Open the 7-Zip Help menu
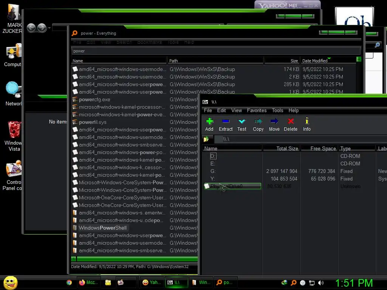Viewport: 387px width, 290px height. point(293,111)
